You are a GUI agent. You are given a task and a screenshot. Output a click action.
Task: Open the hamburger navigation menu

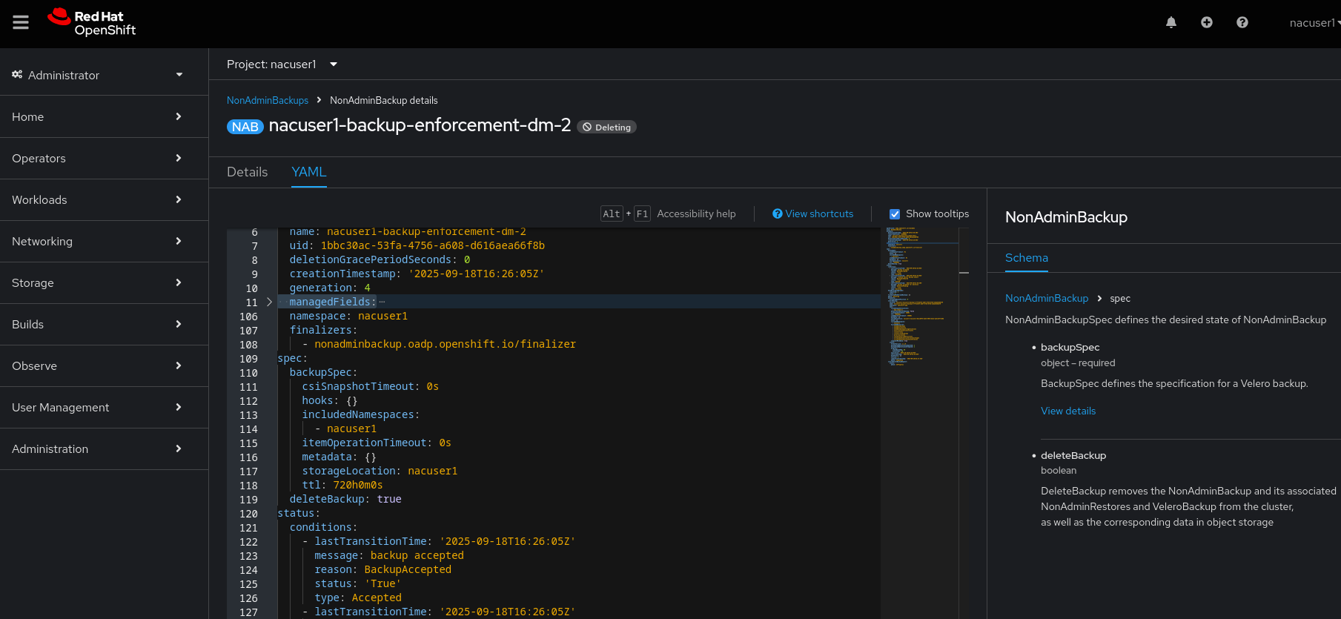pos(21,23)
